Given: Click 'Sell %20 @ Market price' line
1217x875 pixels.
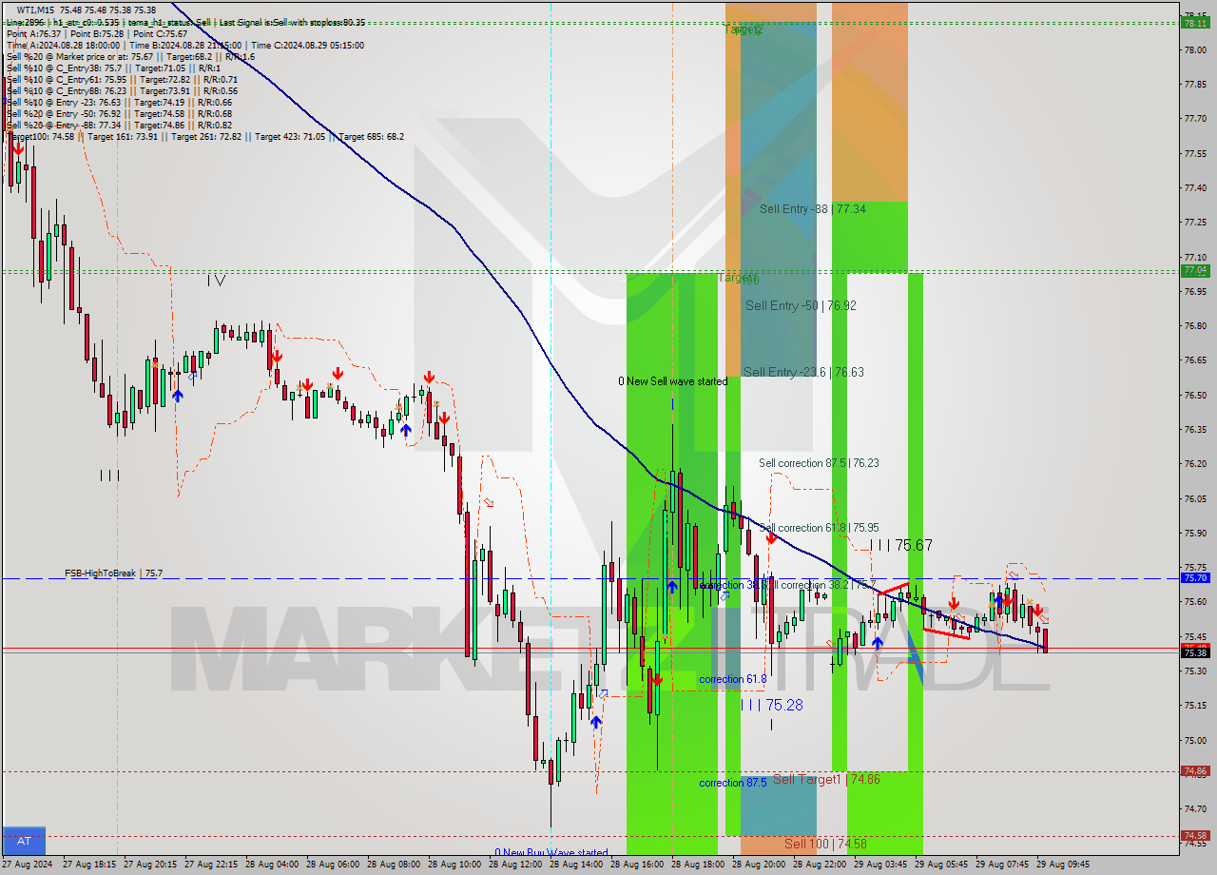Looking at the screenshot, I should [131, 56].
